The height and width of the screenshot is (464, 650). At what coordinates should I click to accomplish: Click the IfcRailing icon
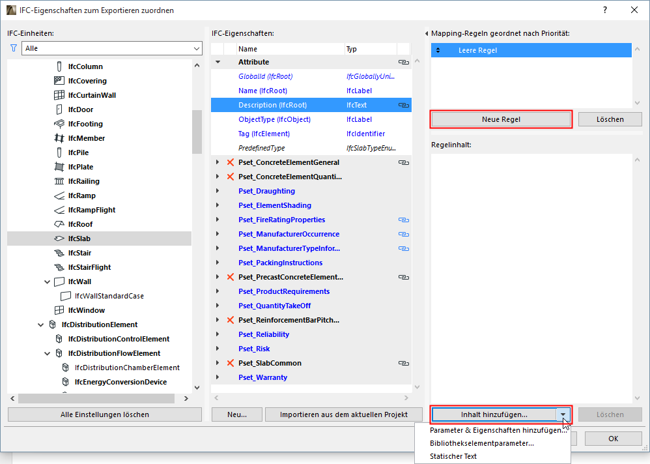pos(59,181)
